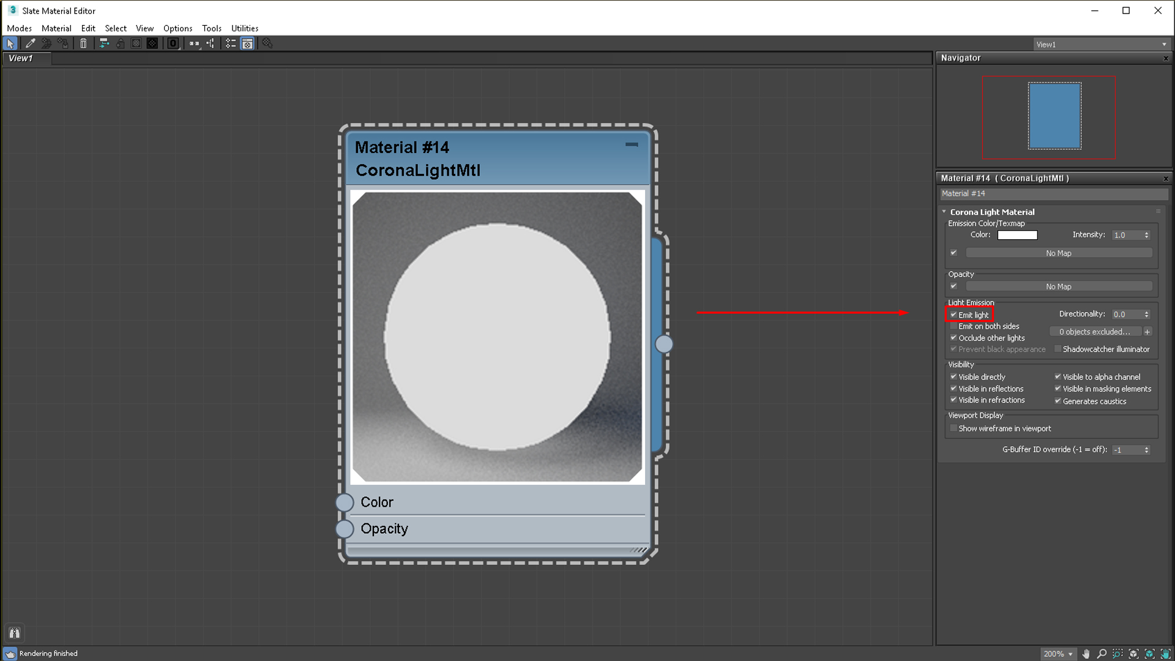
Task: Open the Modes menu
Action: pos(19,28)
